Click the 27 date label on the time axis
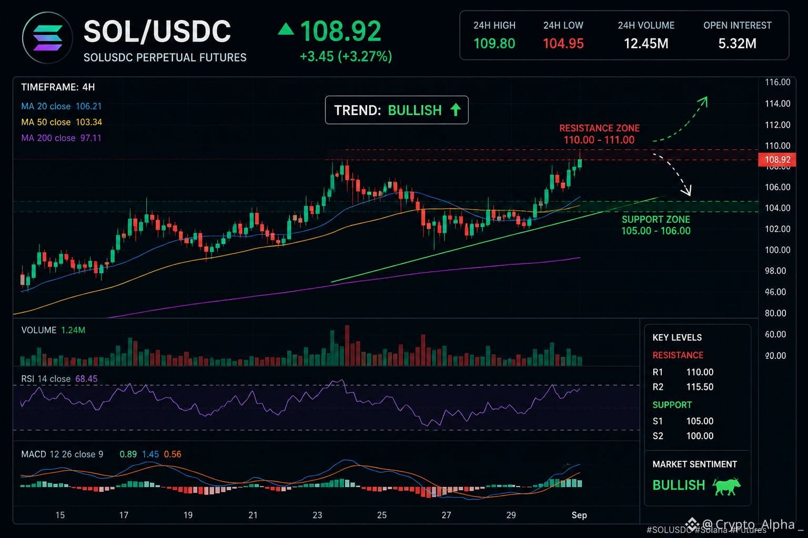 (x=446, y=515)
